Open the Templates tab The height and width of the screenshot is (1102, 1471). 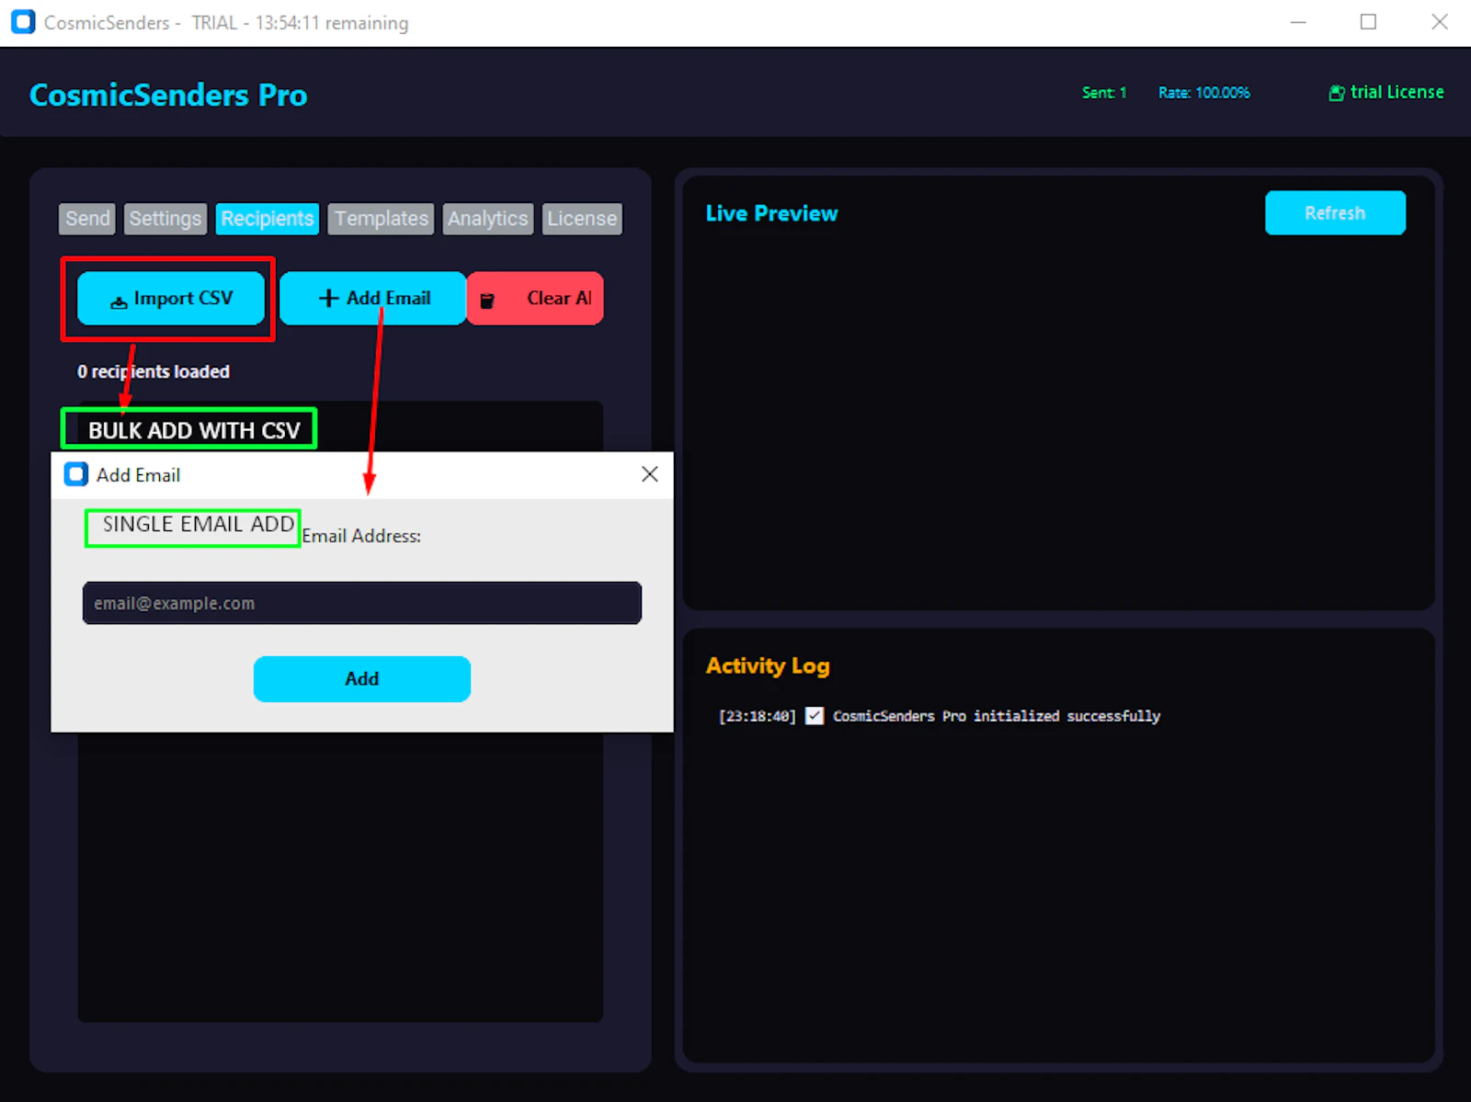coord(381,219)
